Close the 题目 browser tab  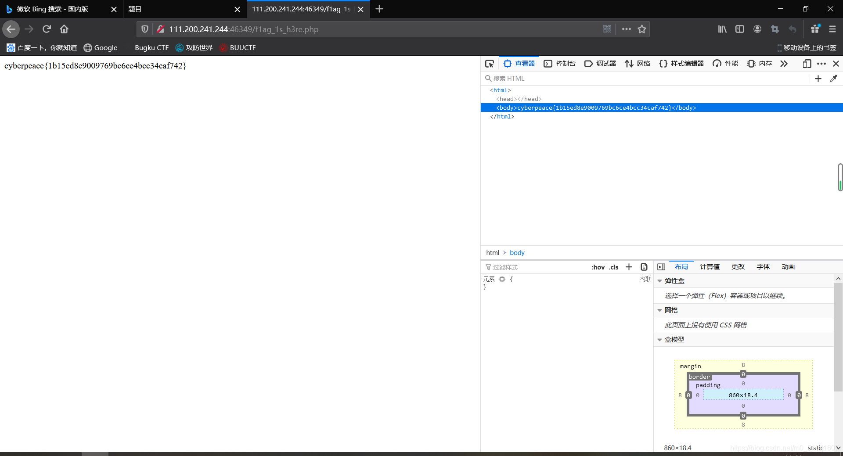237,9
